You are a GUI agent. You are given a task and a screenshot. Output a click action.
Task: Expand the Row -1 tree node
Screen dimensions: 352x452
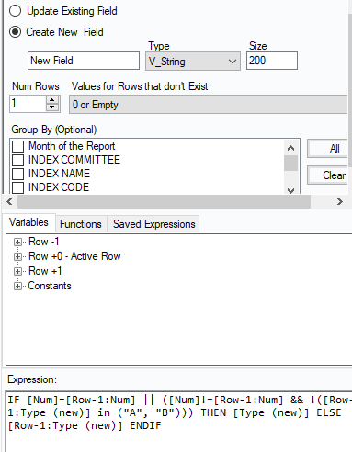pyautogui.click(x=17, y=242)
